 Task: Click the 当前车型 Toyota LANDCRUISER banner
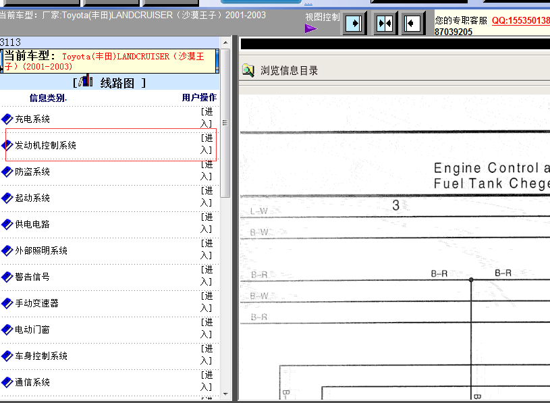(110, 61)
